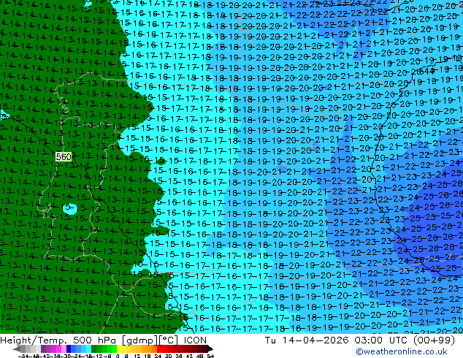Click the 560 height contour label
The height and width of the screenshot is (358, 463).
tap(64, 156)
